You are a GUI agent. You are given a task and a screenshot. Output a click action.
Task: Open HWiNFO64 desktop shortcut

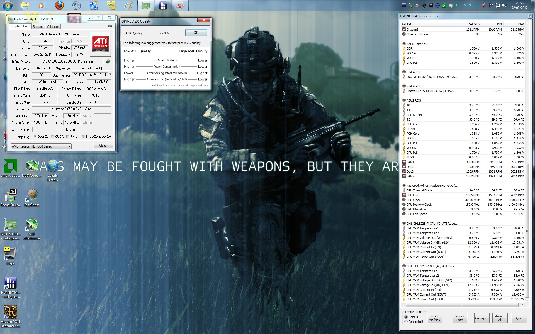[11, 288]
